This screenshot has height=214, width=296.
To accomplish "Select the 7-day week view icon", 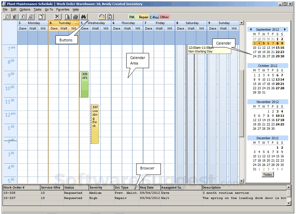I will (x=22, y=17).
